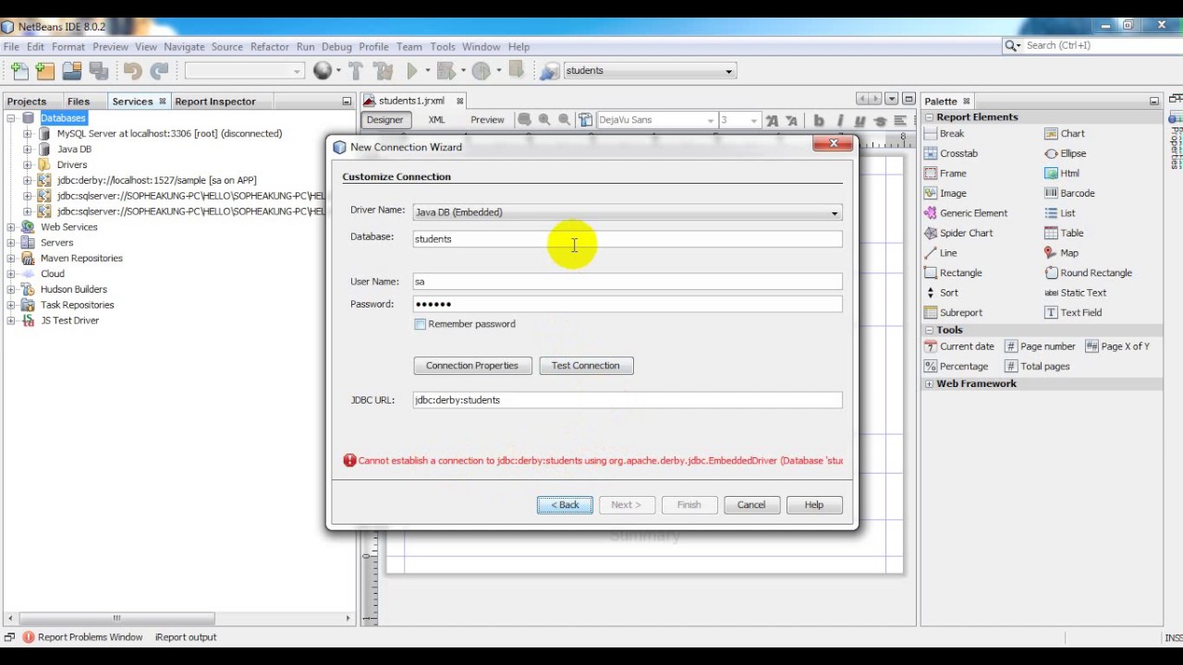Enable the Remember password checkbox
The width and height of the screenshot is (1183, 665).
click(421, 324)
